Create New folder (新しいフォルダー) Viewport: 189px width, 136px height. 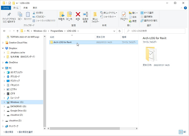(x=95, y=17)
